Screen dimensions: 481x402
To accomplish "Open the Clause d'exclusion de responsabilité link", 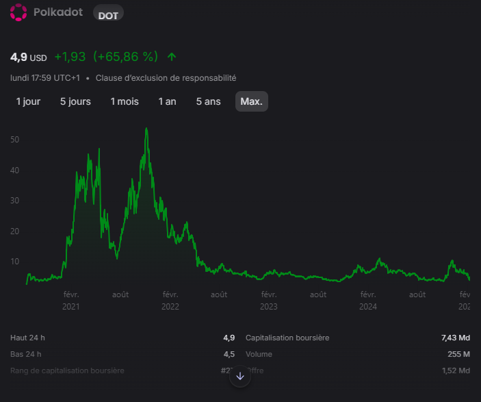I will 166,78.
